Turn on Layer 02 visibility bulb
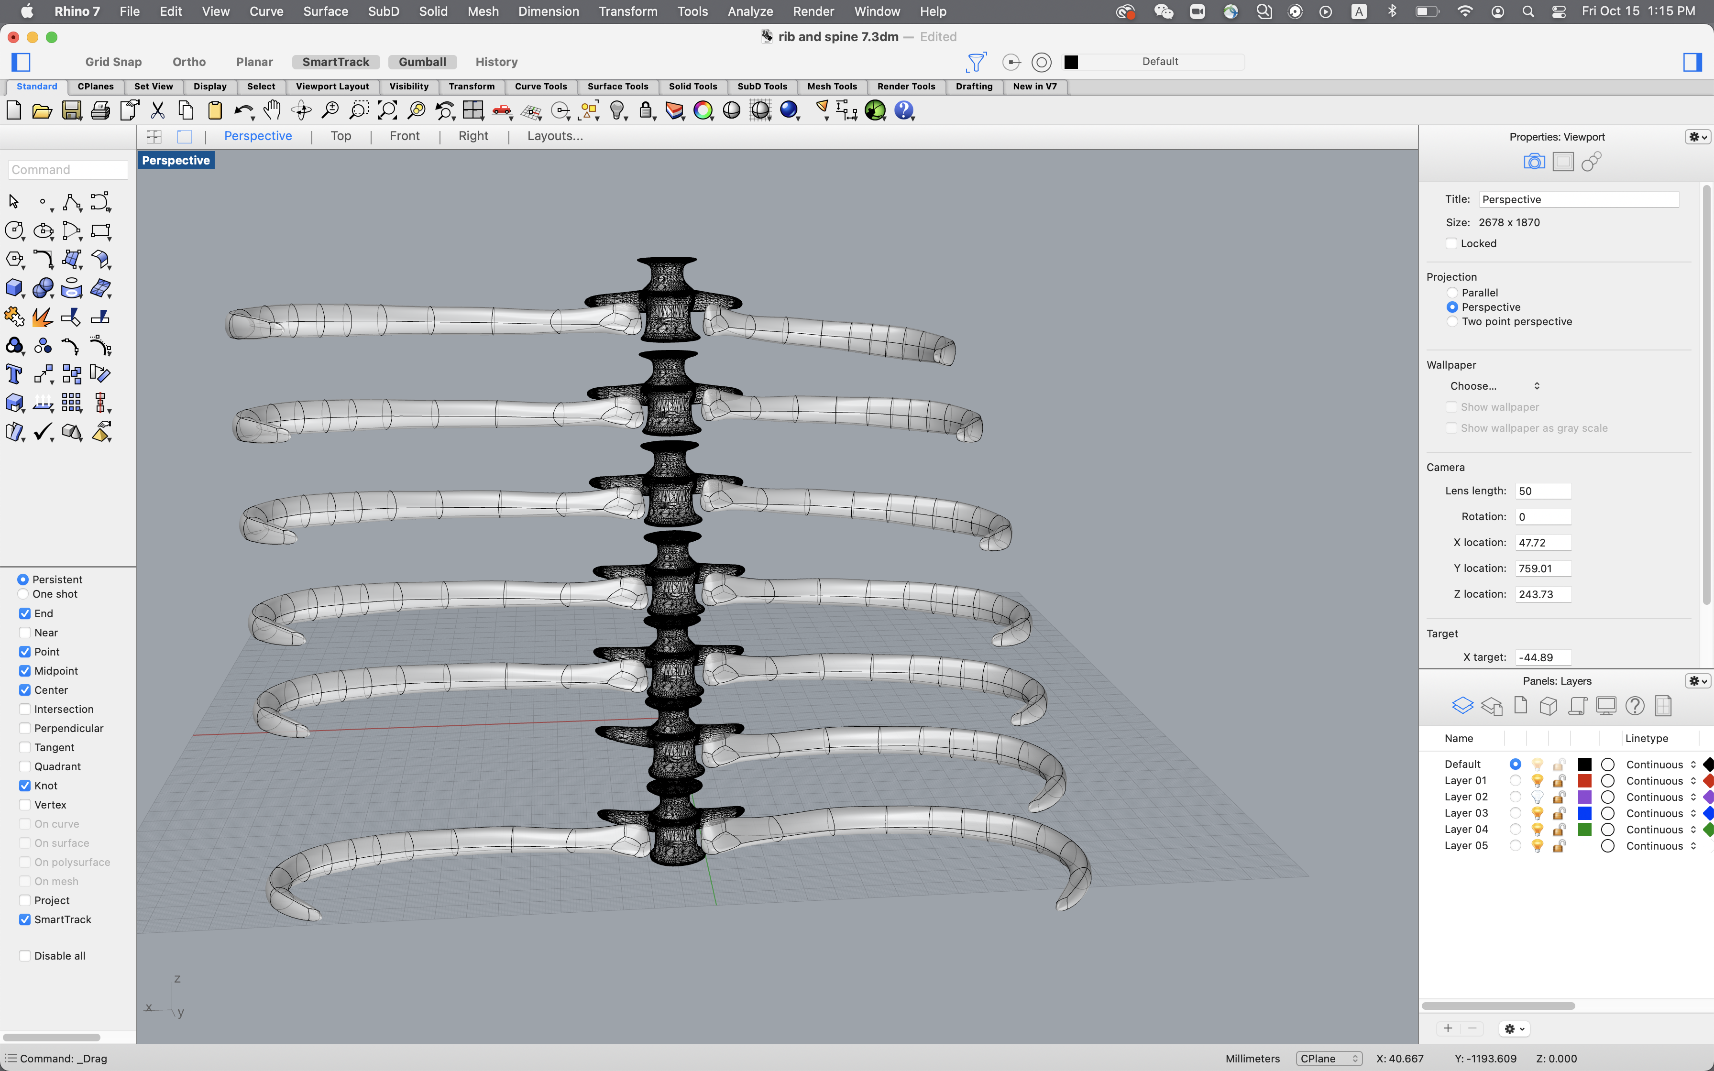Viewport: 1714px width, 1071px height. [x=1537, y=797]
